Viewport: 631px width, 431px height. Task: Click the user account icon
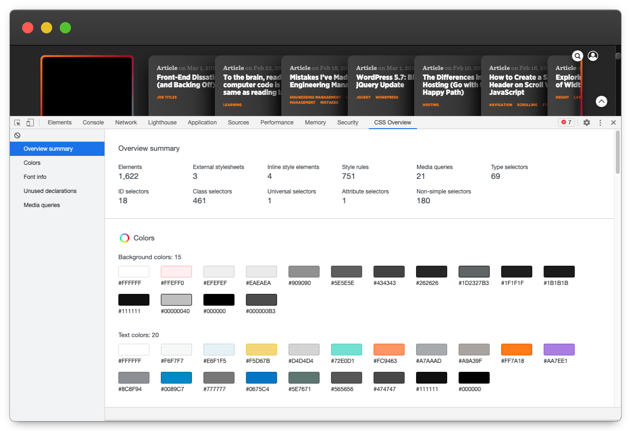point(593,56)
